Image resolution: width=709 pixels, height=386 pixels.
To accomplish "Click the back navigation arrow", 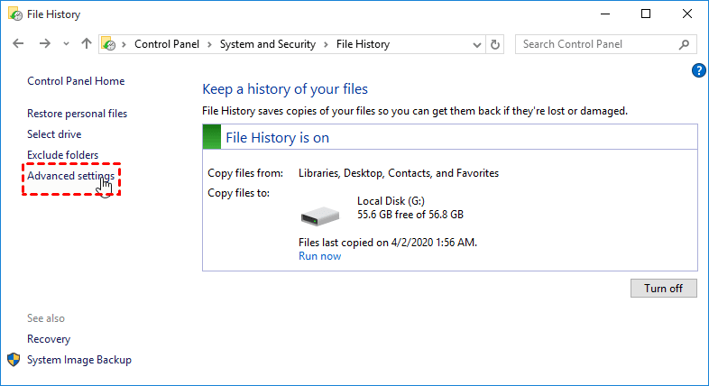I will pyautogui.click(x=17, y=44).
